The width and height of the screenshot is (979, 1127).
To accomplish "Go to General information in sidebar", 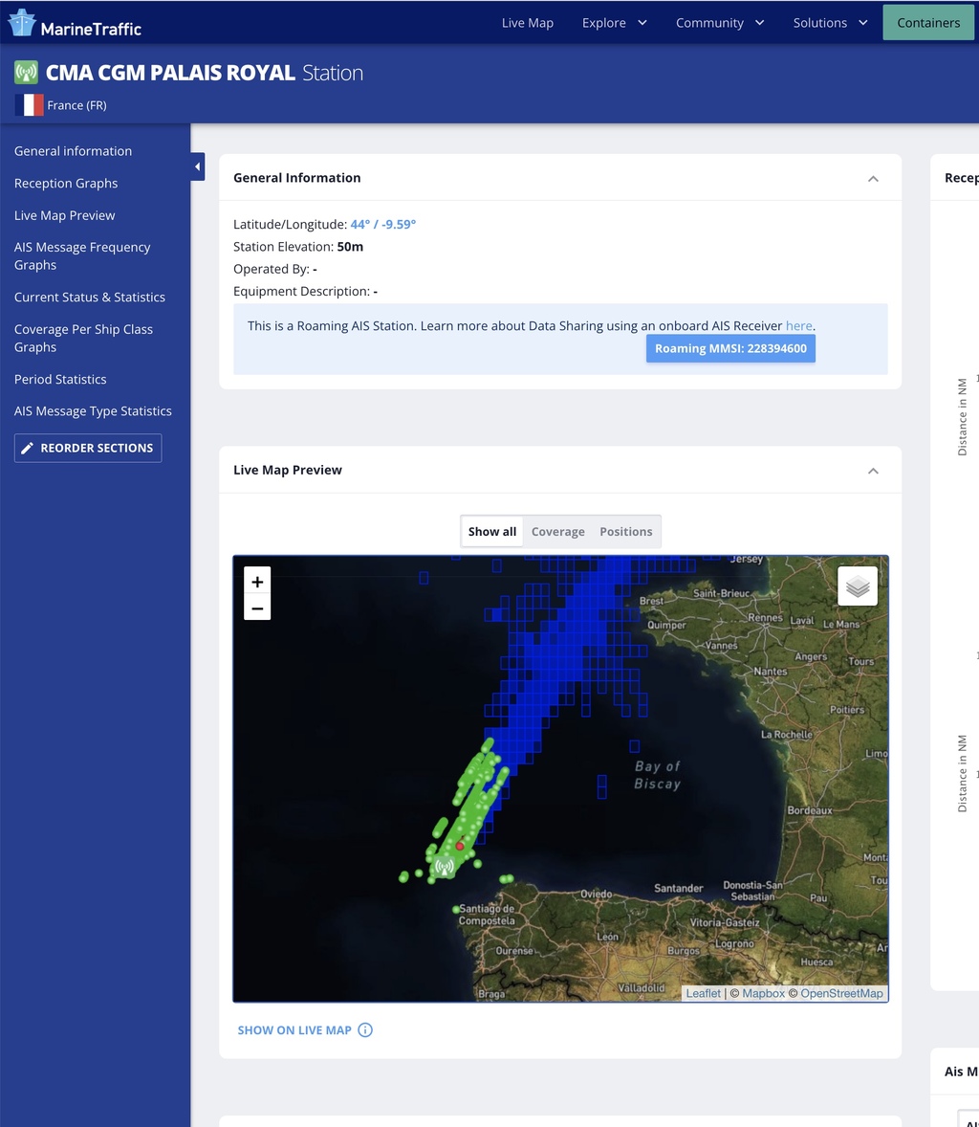I will coord(74,151).
